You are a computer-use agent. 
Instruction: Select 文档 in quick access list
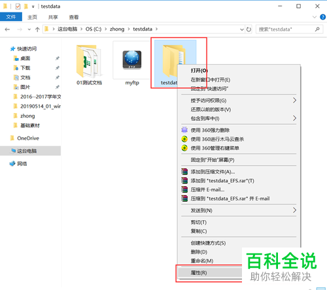pos(25,78)
